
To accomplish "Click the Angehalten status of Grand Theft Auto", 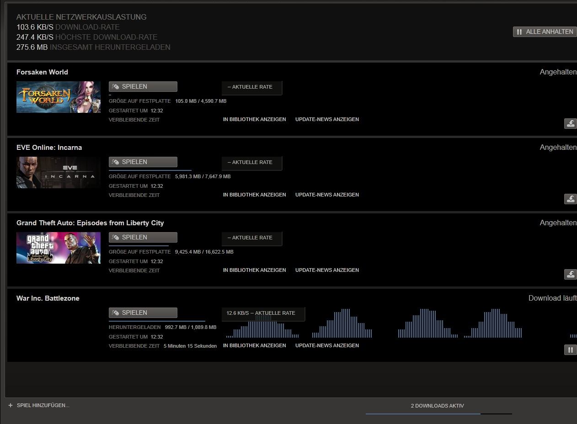I will pos(558,223).
